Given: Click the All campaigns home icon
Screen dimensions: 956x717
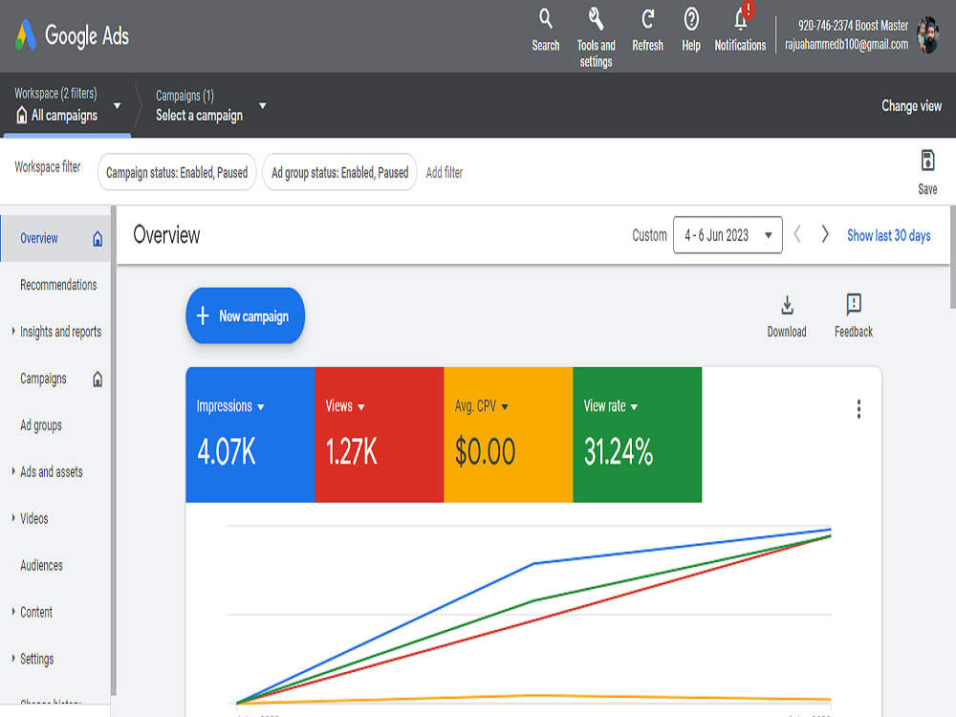Looking at the screenshot, I should coord(21,116).
